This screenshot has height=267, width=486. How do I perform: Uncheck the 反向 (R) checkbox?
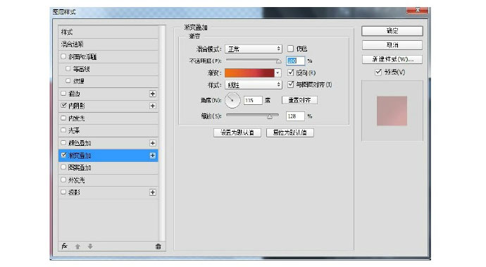(x=290, y=73)
